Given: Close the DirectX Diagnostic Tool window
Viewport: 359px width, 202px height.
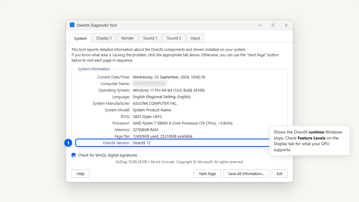Looking at the screenshot, I should pyautogui.click(x=286, y=25).
